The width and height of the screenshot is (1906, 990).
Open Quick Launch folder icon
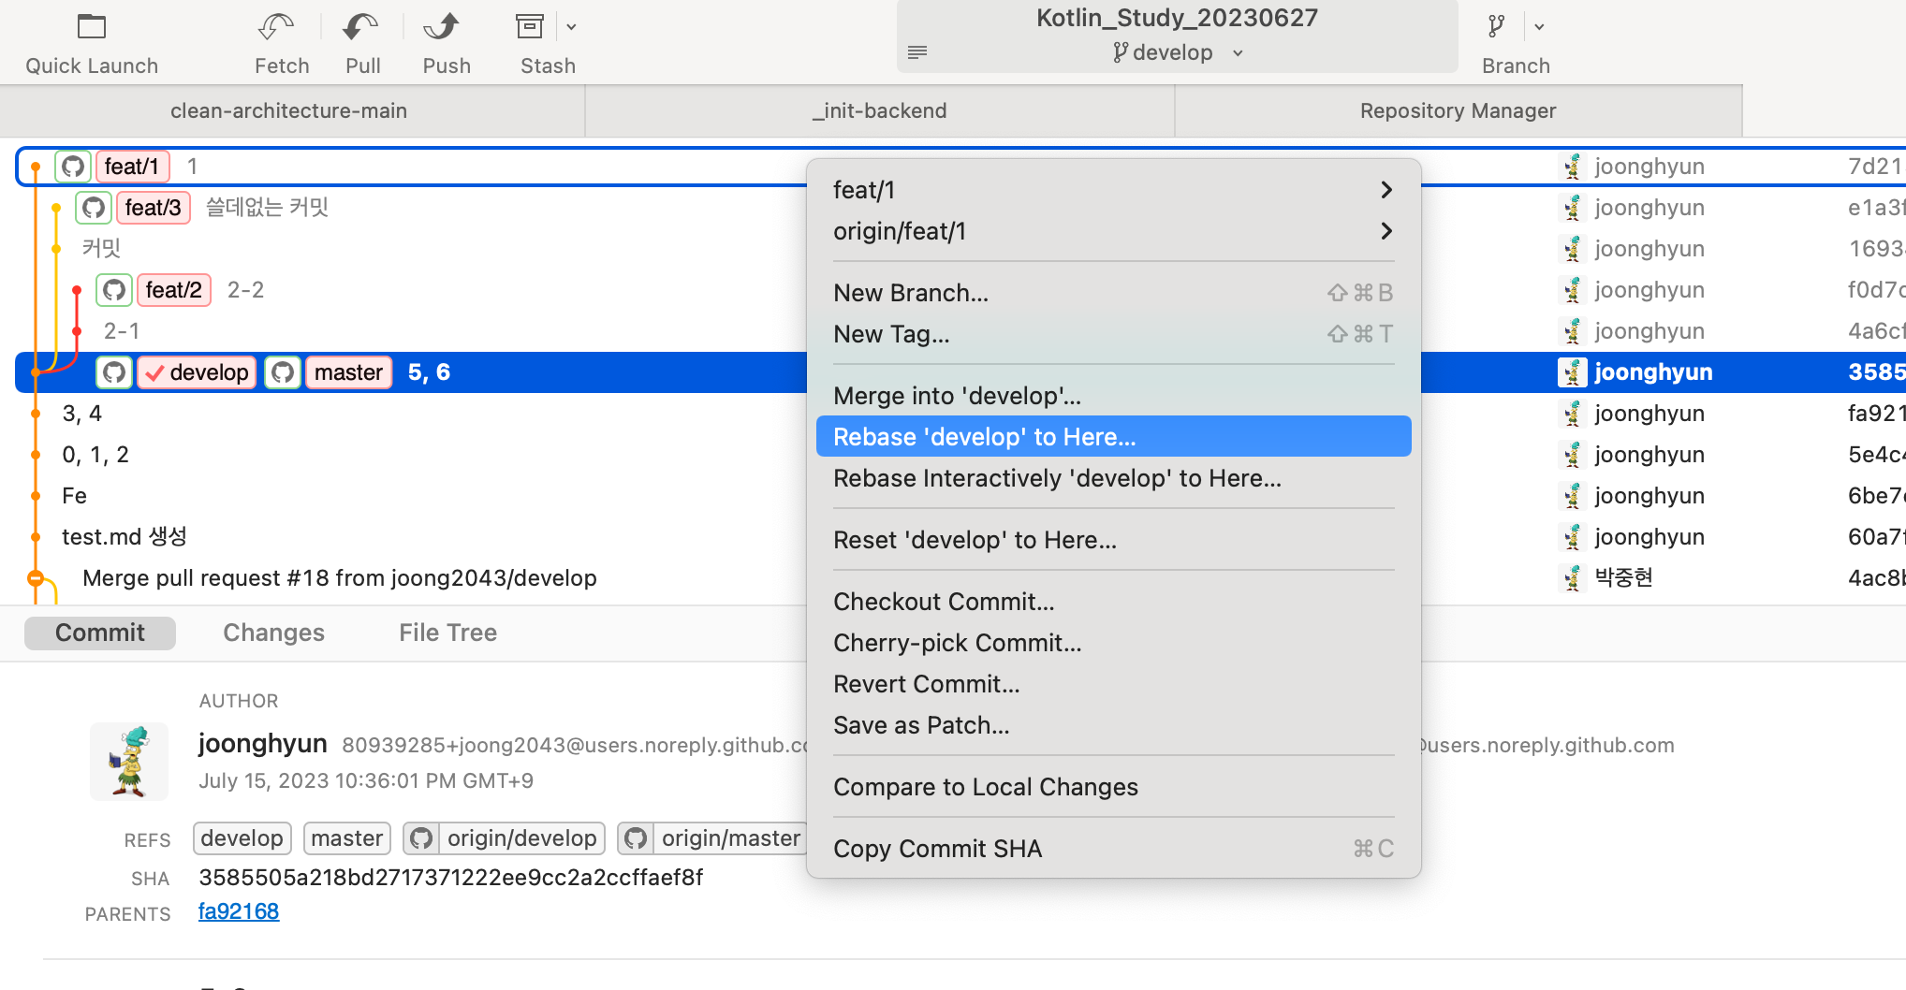tap(92, 26)
